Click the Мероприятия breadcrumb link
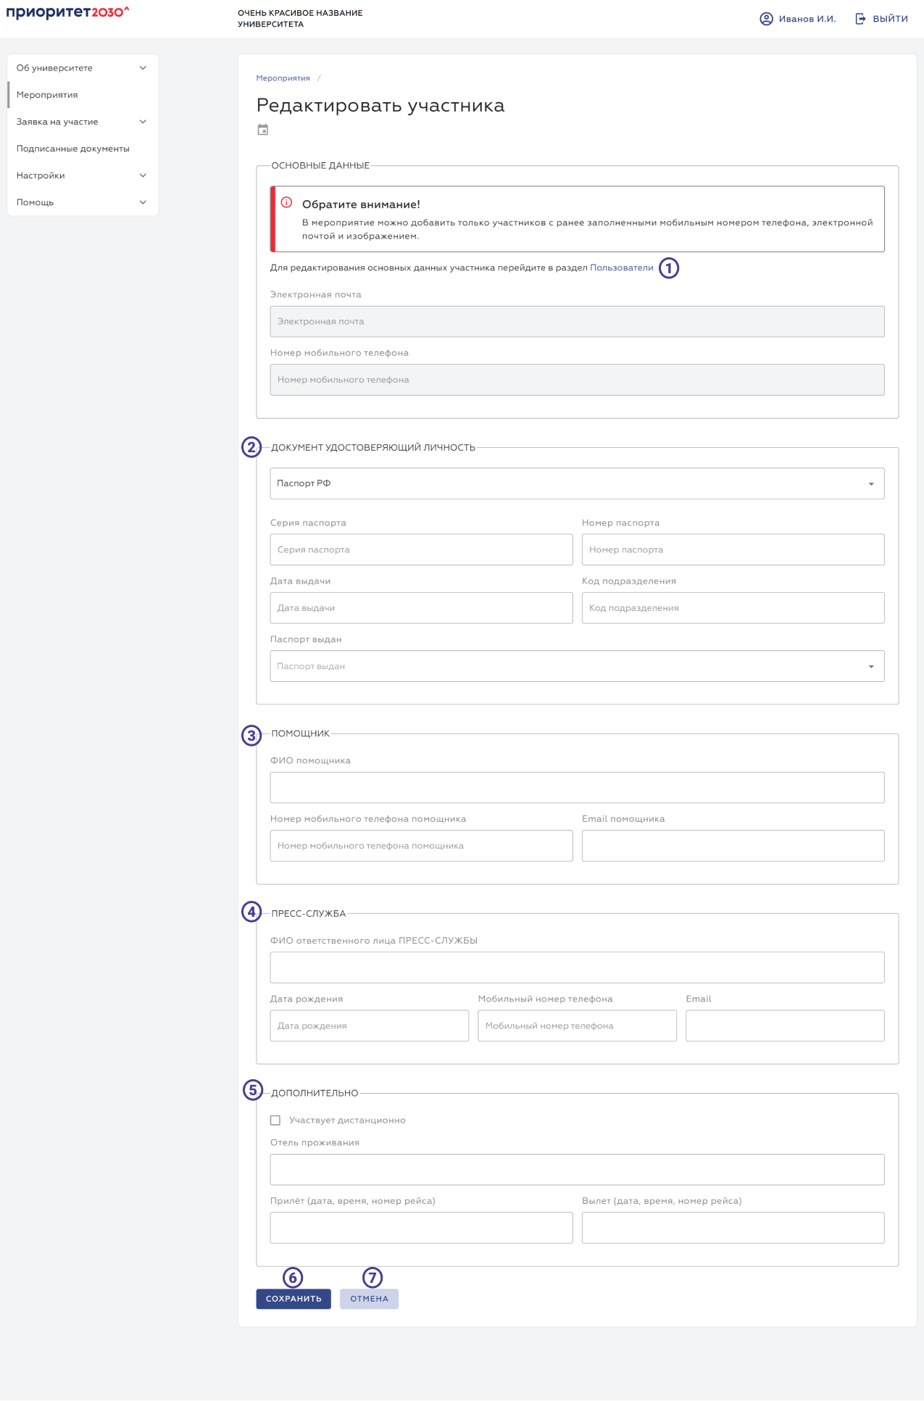 click(283, 78)
